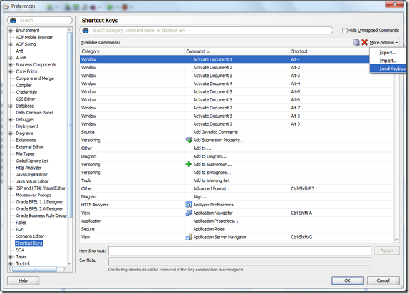Click the command search input field
The height and width of the screenshot is (294, 409).
coord(206,30)
